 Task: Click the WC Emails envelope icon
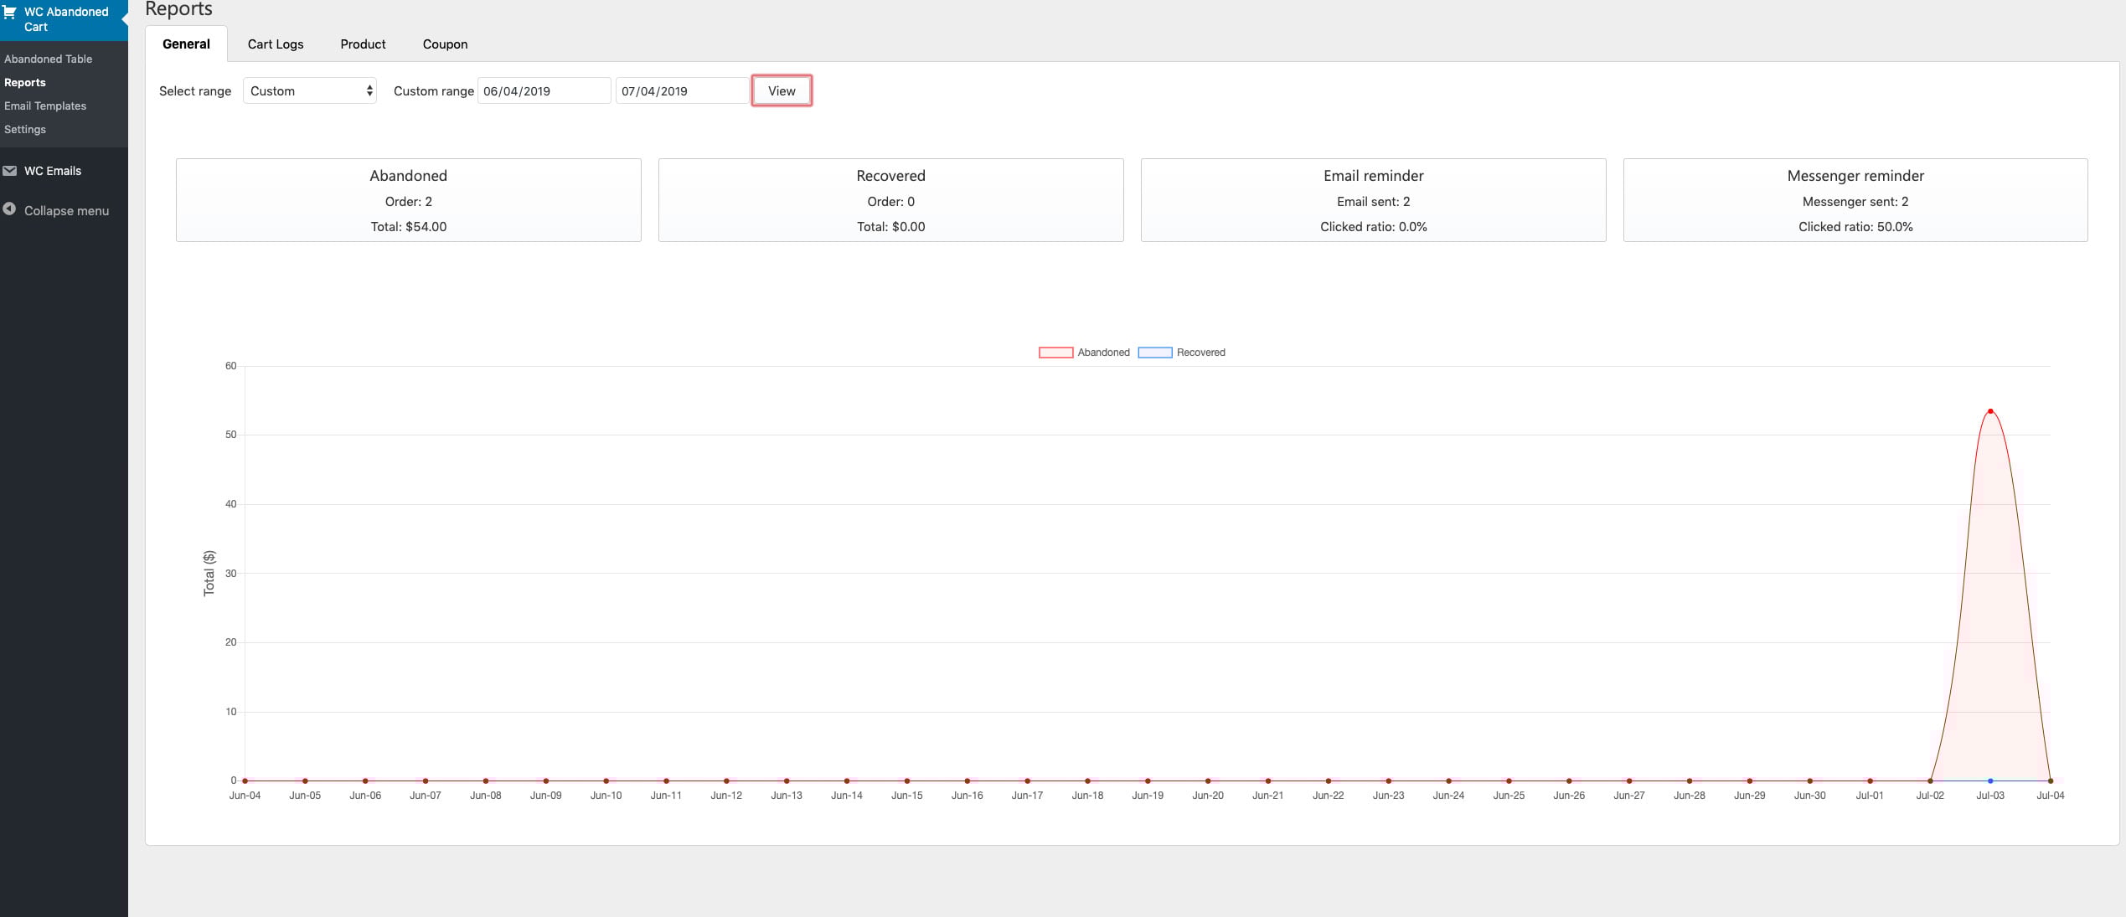tap(10, 171)
